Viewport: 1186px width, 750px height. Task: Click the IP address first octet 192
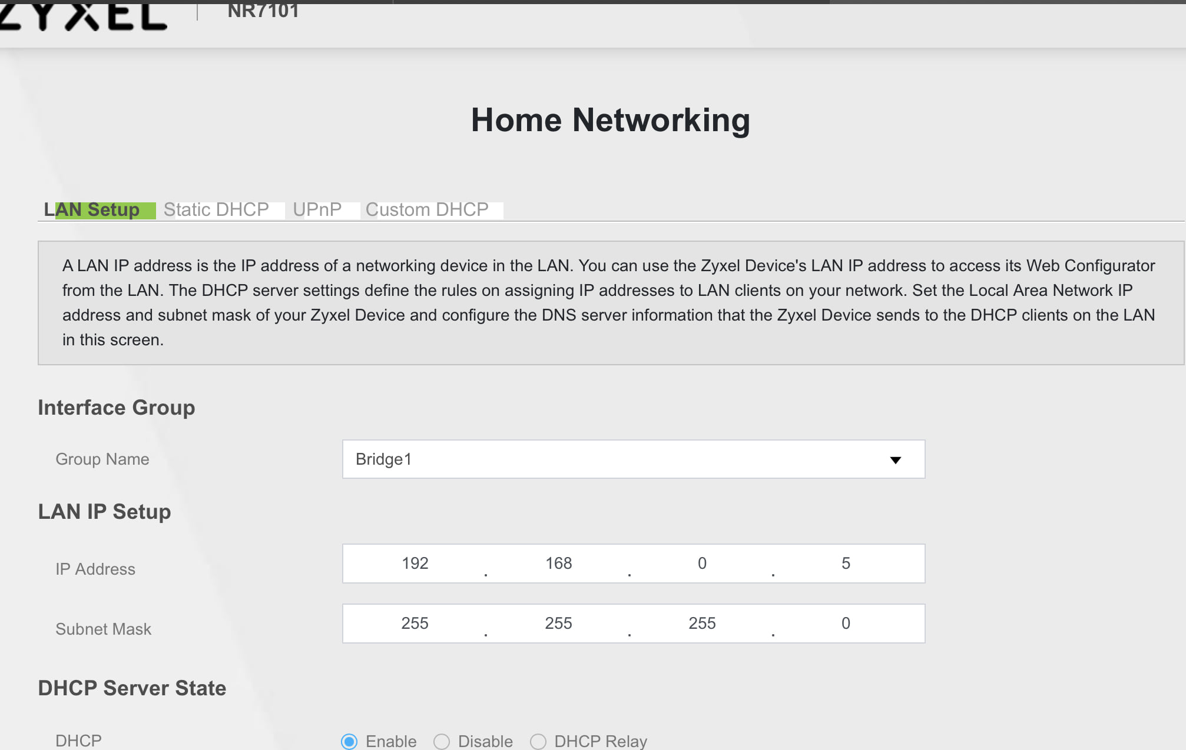pyautogui.click(x=415, y=564)
